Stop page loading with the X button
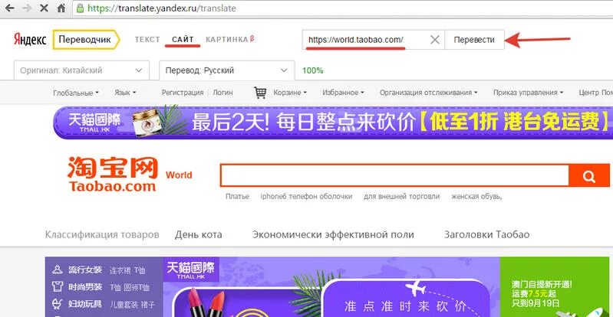This screenshot has height=317, width=613. tap(44, 8)
